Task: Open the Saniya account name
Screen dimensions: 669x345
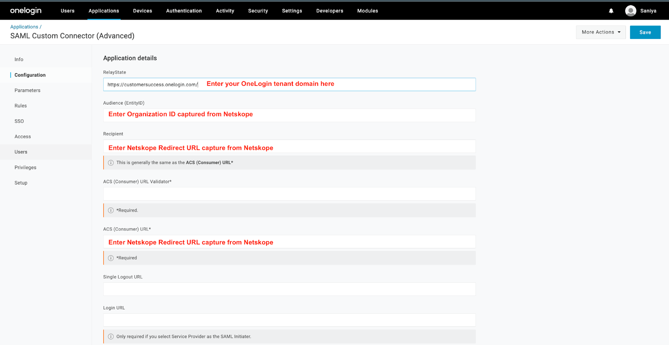Action: (x=648, y=11)
